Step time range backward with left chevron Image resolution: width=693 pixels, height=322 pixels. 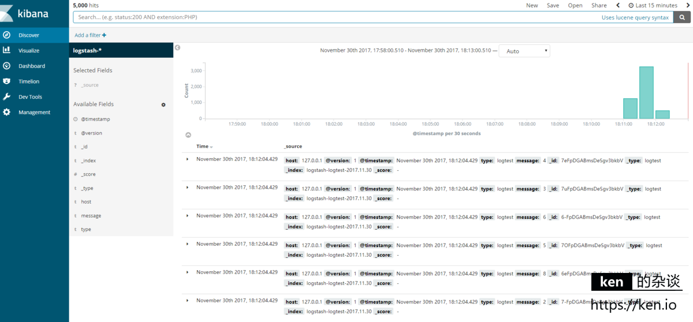coord(618,5)
